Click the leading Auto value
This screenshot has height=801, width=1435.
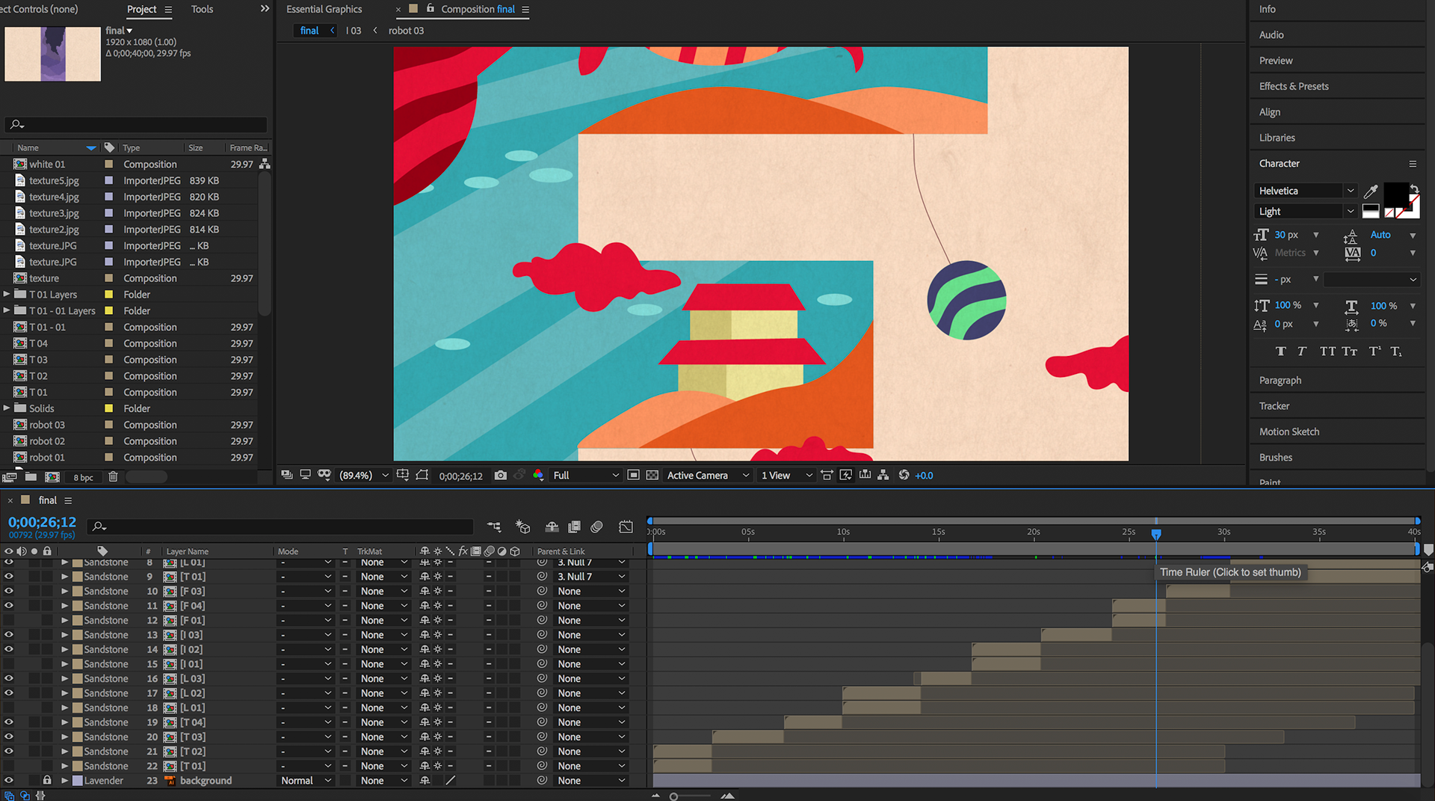1380,235
